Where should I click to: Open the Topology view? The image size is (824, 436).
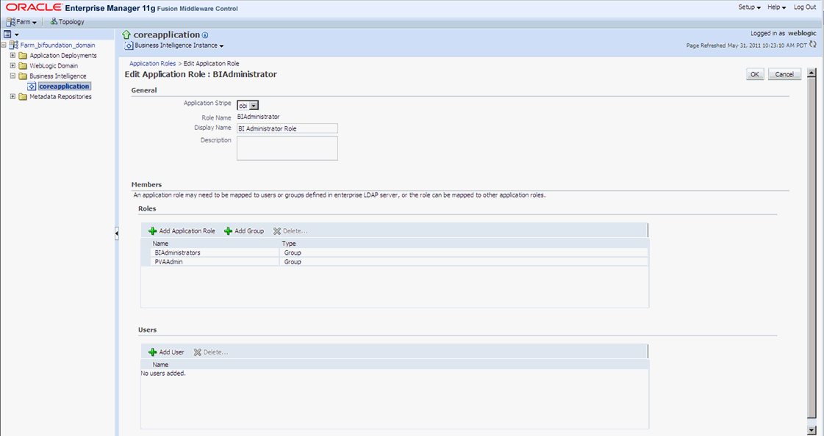pos(68,22)
